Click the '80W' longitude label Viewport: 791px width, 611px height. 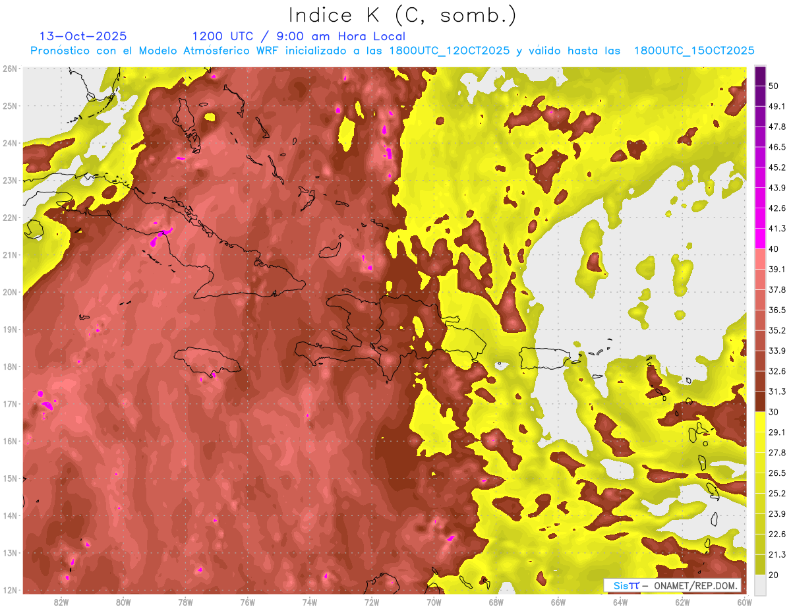123,602
